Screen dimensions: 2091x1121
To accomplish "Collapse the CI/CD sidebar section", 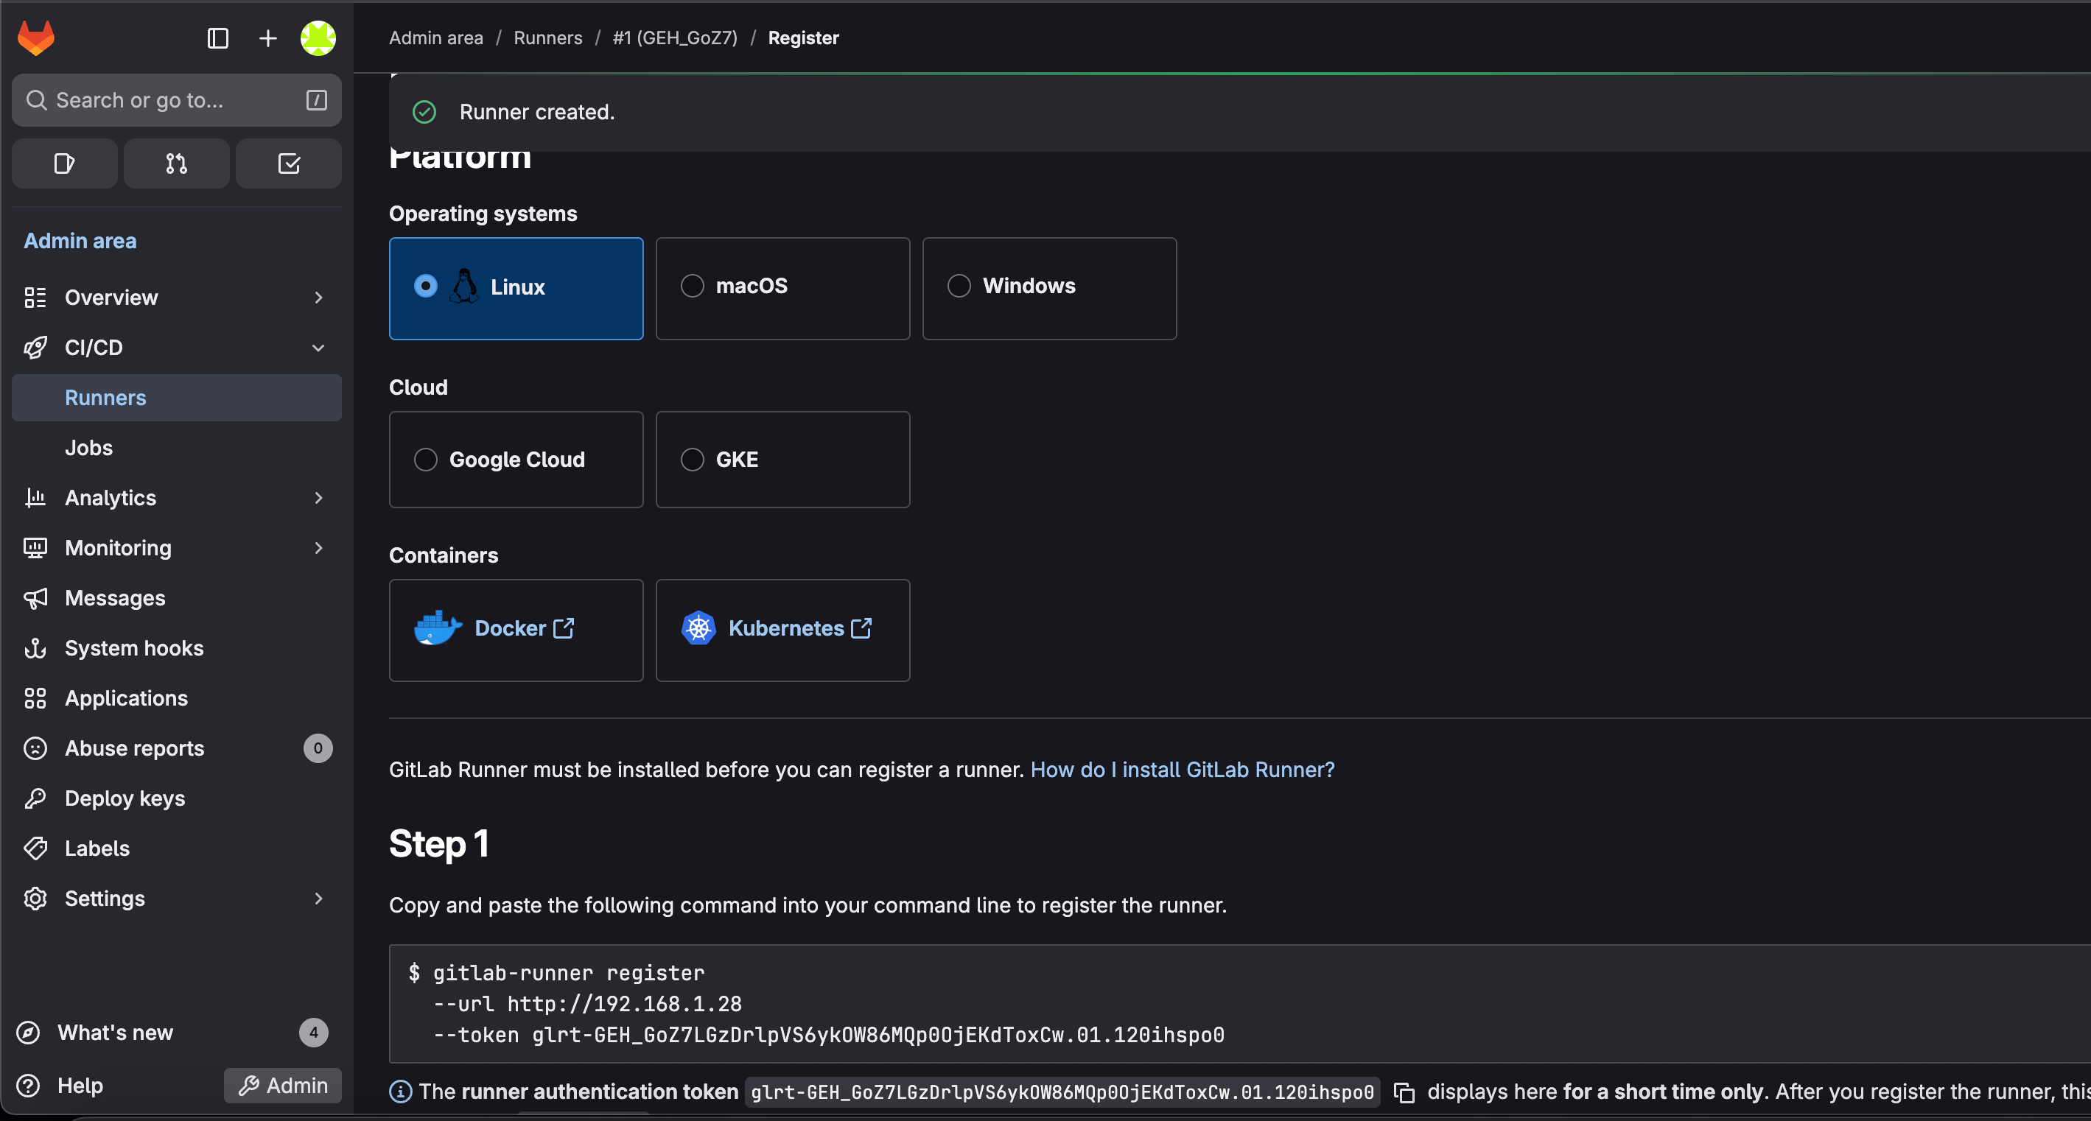I will (x=175, y=348).
